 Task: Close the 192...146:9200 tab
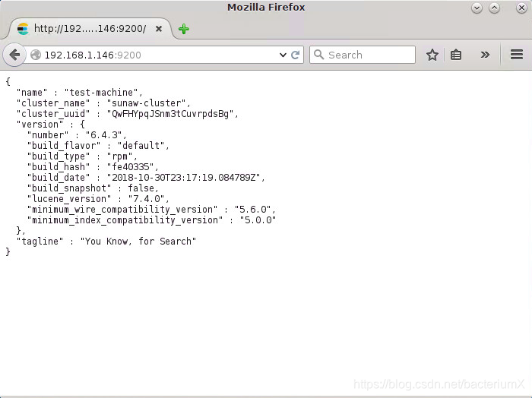158,29
